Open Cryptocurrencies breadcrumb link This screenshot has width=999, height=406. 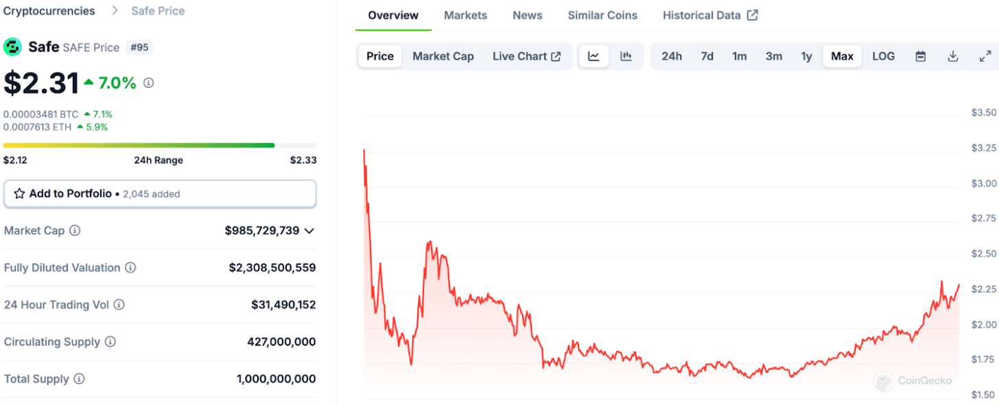49,11
